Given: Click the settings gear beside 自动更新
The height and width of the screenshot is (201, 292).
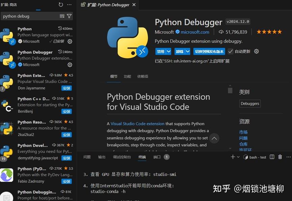Looking at the screenshot, I should click(x=257, y=51).
